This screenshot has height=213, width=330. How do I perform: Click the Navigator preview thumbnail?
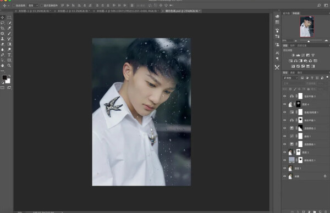pos(307,27)
